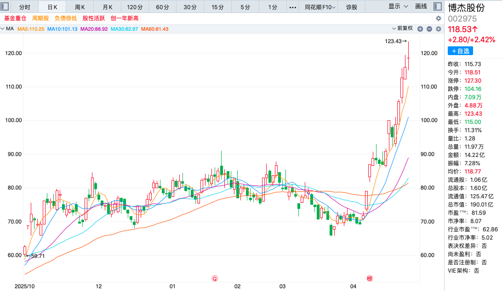502x291 pixels.
Task: Click the 基金重仓 tag
Action: coord(16,18)
